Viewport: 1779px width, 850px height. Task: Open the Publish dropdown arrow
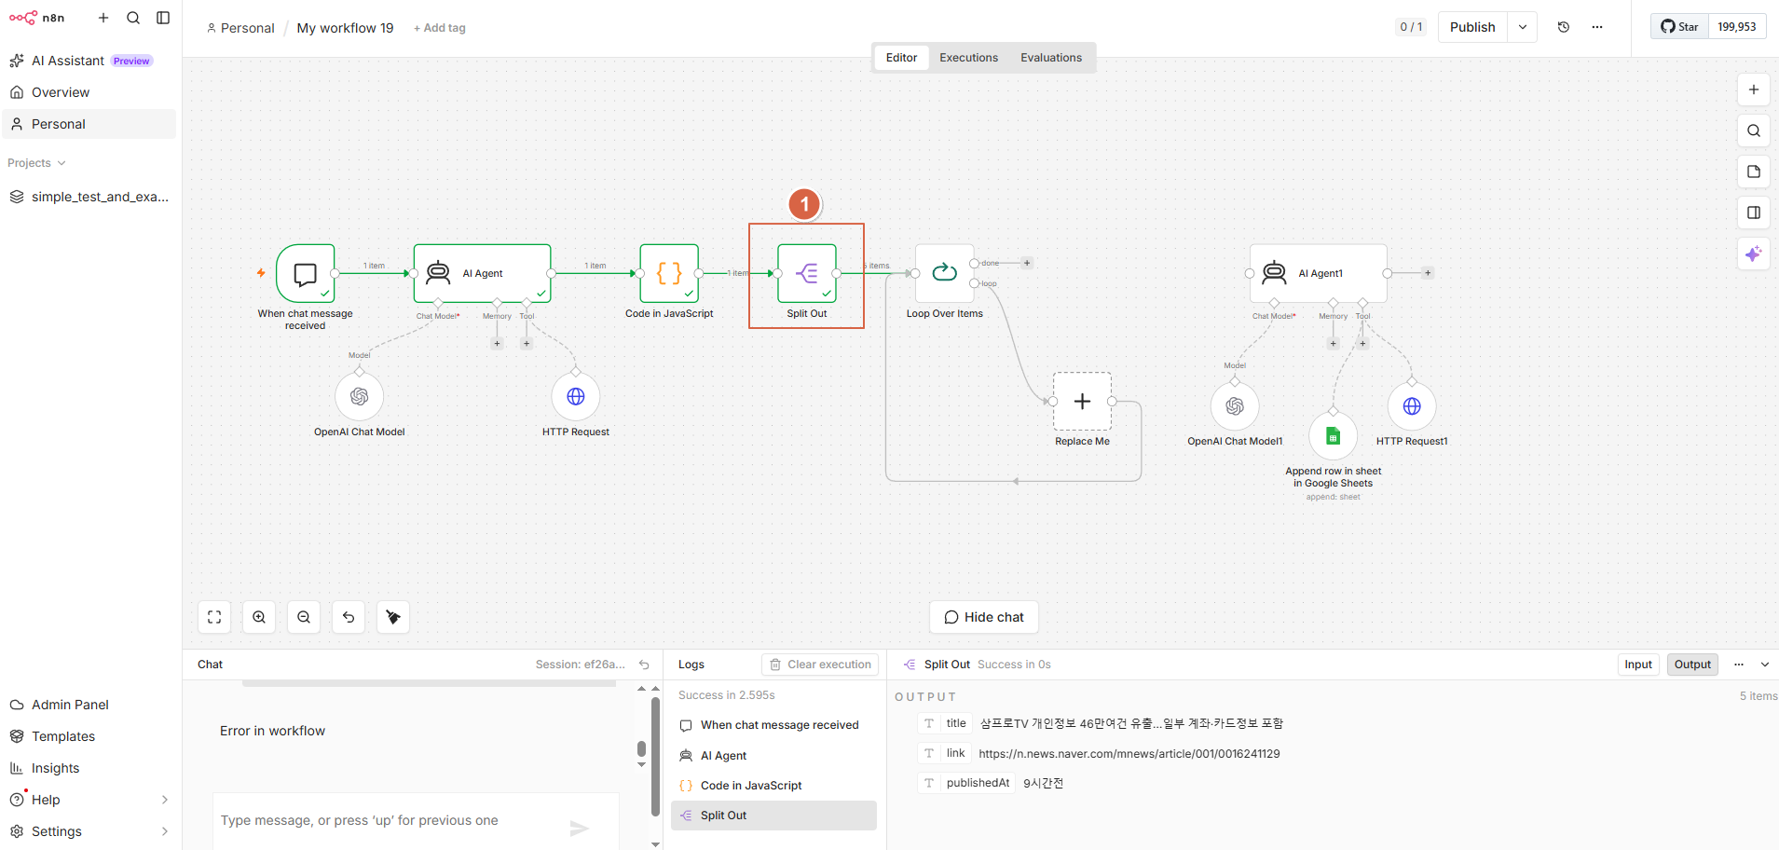[x=1522, y=27]
